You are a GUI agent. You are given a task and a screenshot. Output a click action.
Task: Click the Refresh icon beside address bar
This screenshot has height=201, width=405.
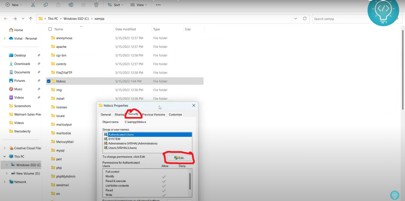click(305, 19)
